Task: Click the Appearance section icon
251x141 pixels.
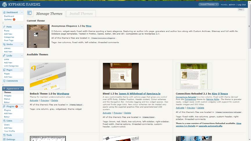Action: (4, 88)
